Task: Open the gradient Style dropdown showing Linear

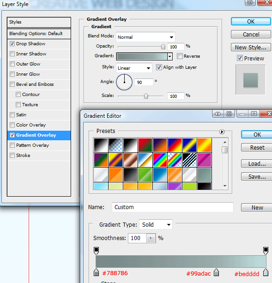Action: tap(134, 68)
